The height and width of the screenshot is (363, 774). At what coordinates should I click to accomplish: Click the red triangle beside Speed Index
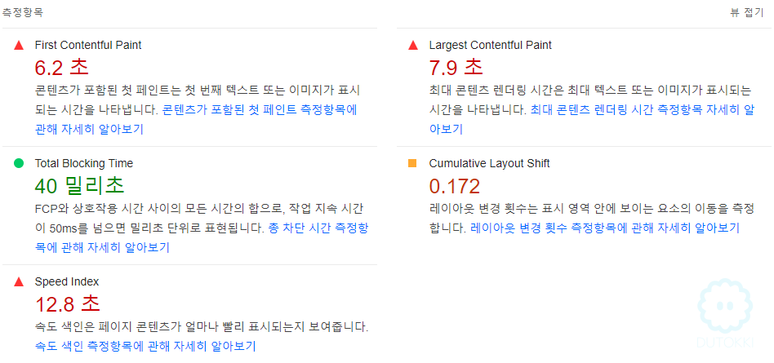tap(19, 282)
